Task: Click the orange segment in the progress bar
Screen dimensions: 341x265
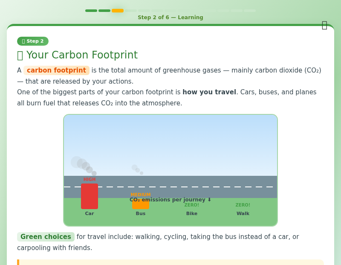Action: coord(118,11)
